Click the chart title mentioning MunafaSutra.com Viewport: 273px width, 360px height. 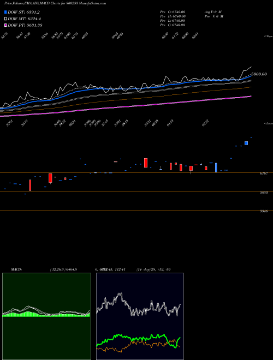coord(55,3)
